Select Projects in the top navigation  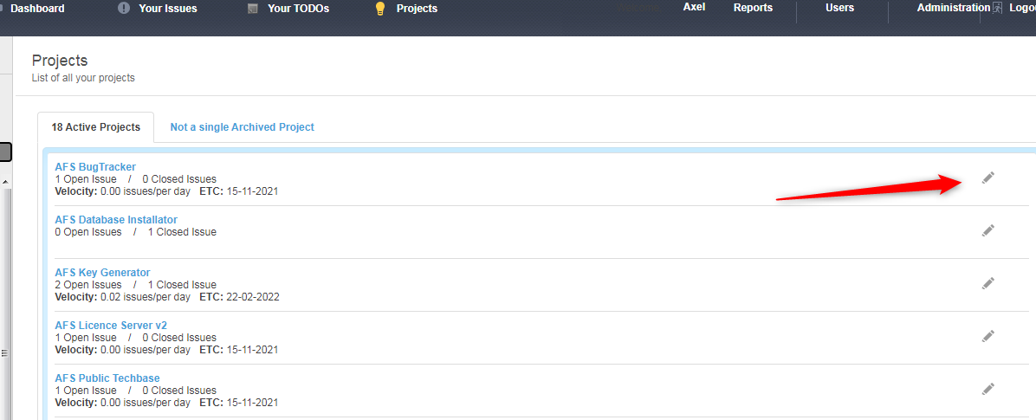tap(417, 9)
